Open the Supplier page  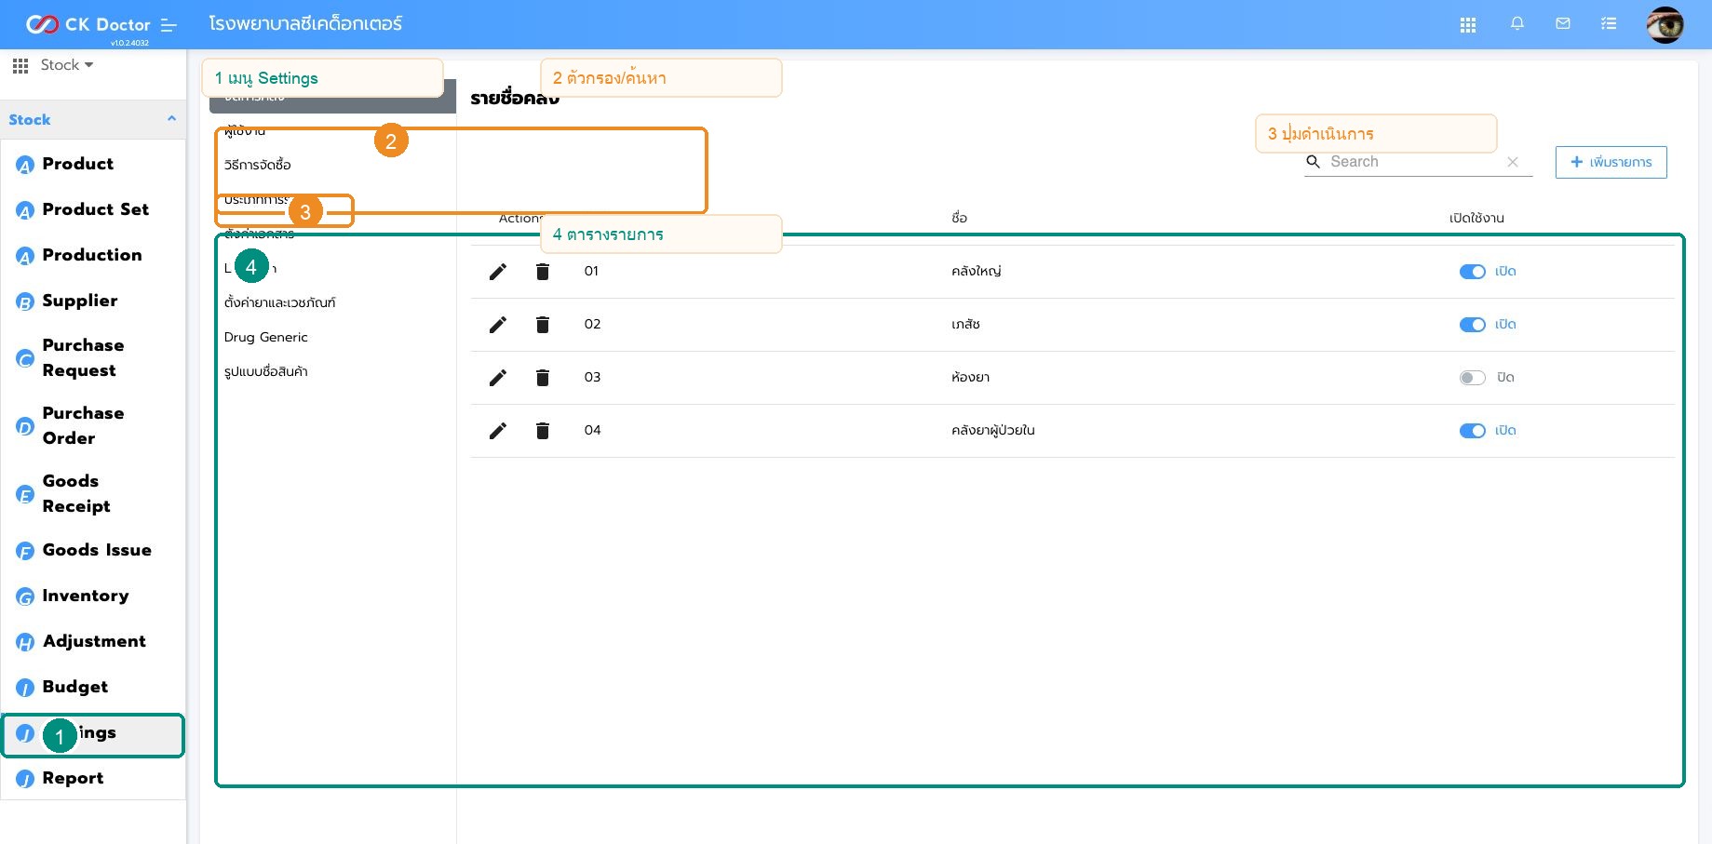click(80, 301)
